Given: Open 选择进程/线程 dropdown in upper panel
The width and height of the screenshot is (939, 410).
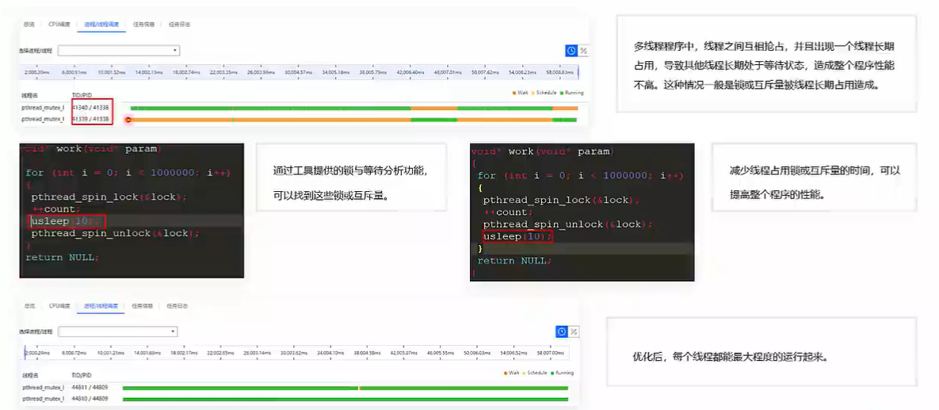Looking at the screenshot, I should coord(119,51).
